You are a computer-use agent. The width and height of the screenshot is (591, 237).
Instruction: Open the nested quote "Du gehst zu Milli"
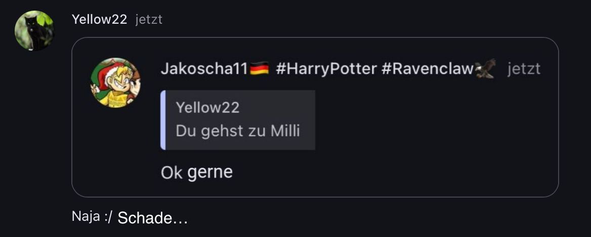pos(238,120)
